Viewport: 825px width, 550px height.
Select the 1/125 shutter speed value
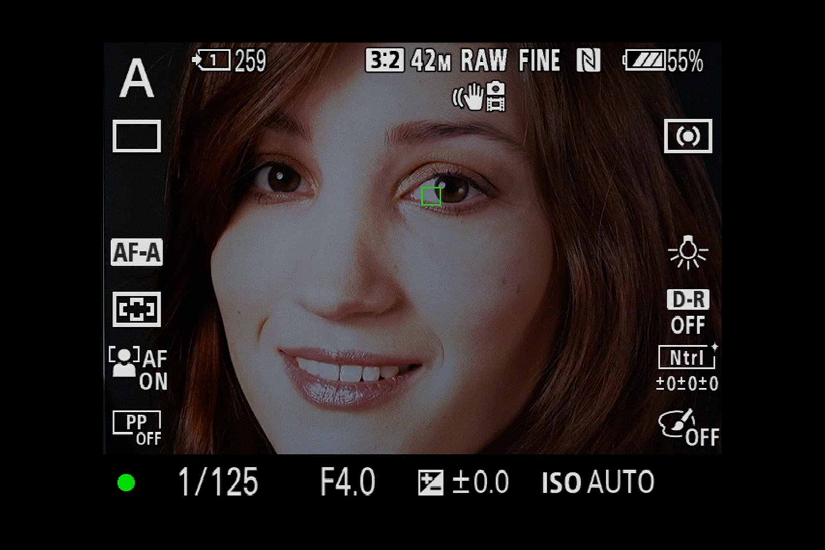pyautogui.click(x=218, y=482)
